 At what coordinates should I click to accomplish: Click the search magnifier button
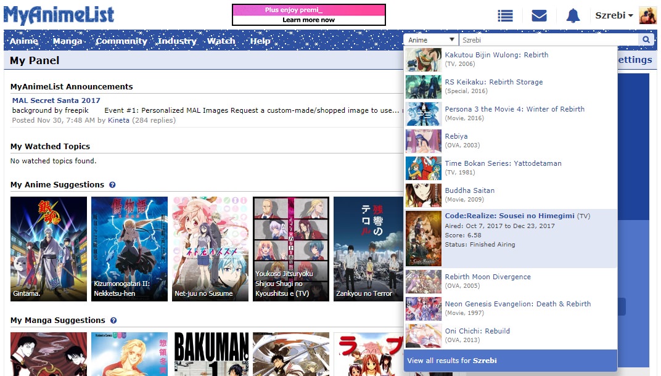click(646, 39)
